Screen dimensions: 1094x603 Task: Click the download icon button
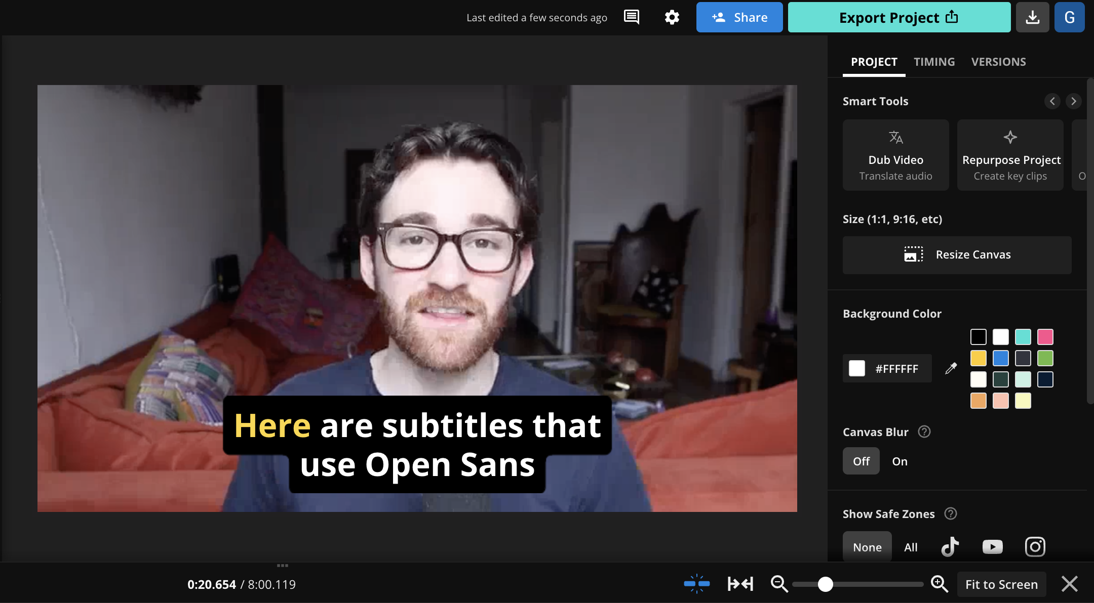(x=1032, y=17)
